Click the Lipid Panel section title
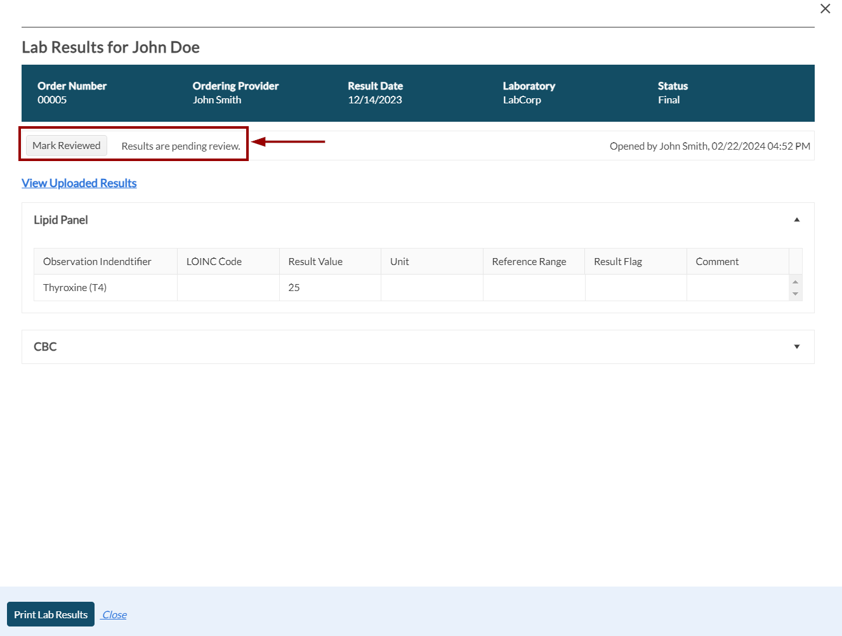This screenshot has width=842, height=636. tap(61, 220)
